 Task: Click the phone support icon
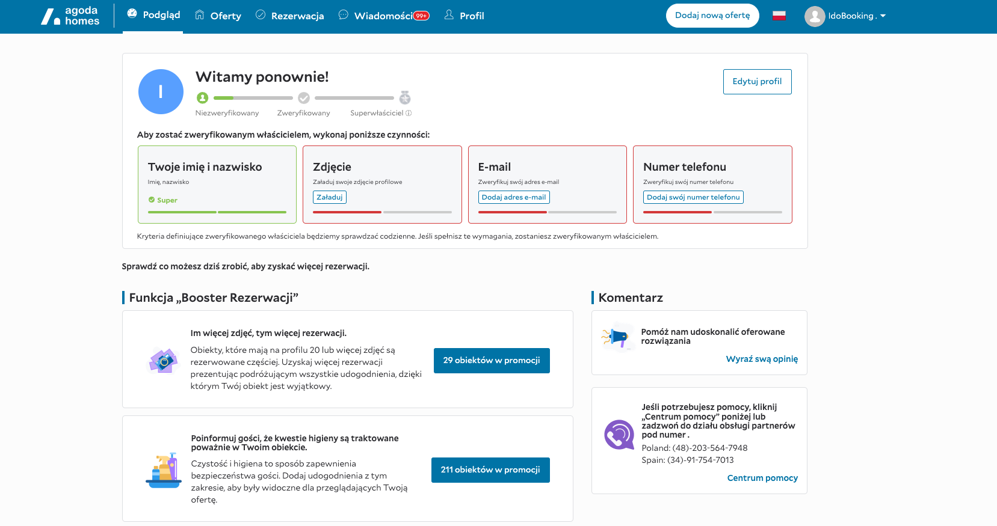click(x=619, y=435)
